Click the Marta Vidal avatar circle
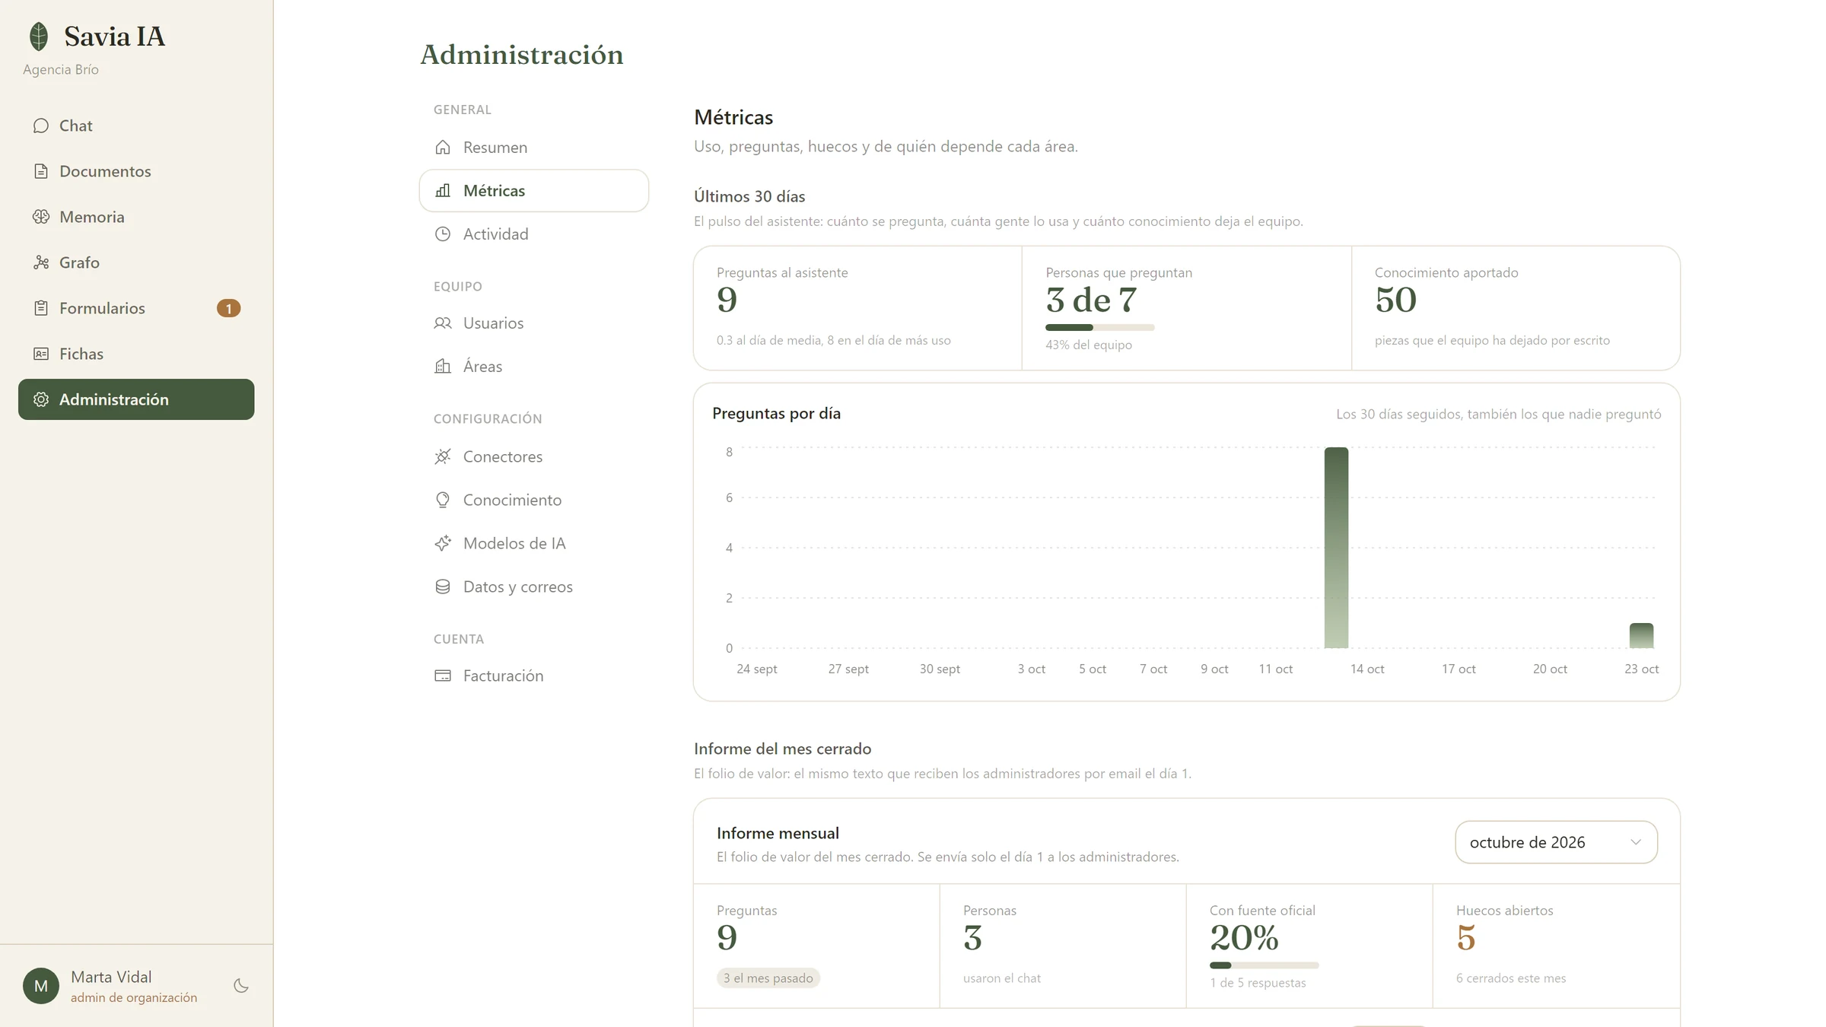 (41, 986)
